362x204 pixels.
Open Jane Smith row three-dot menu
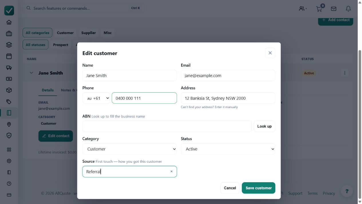345,73
